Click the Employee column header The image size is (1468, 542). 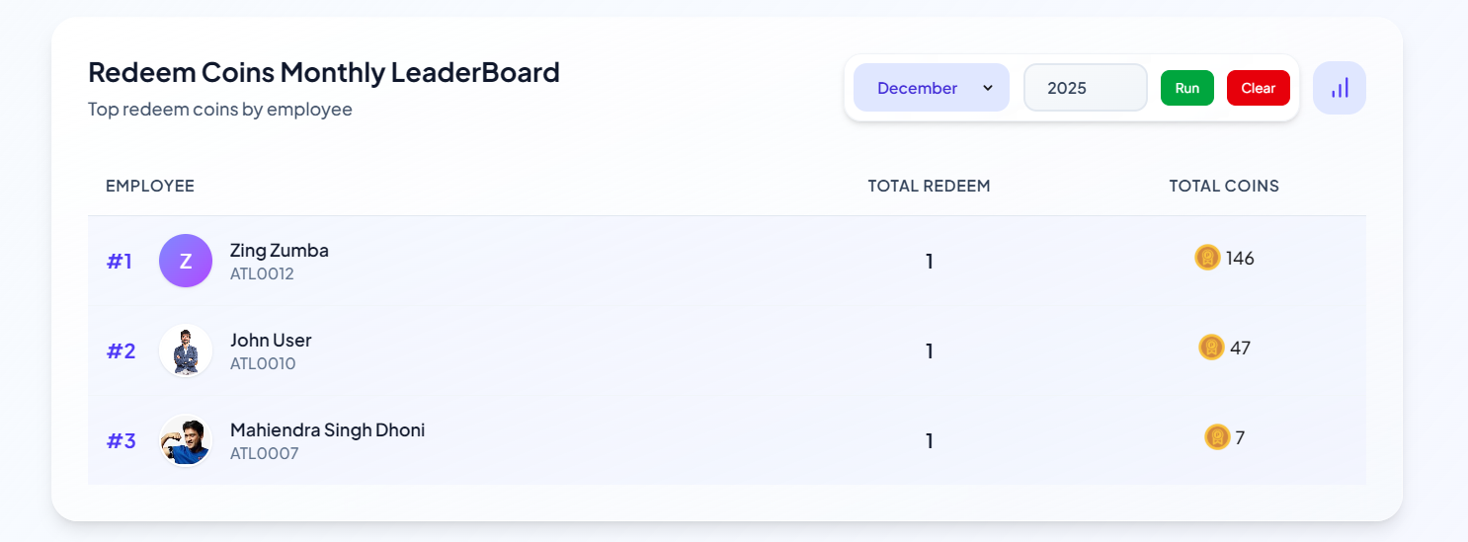pos(150,186)
